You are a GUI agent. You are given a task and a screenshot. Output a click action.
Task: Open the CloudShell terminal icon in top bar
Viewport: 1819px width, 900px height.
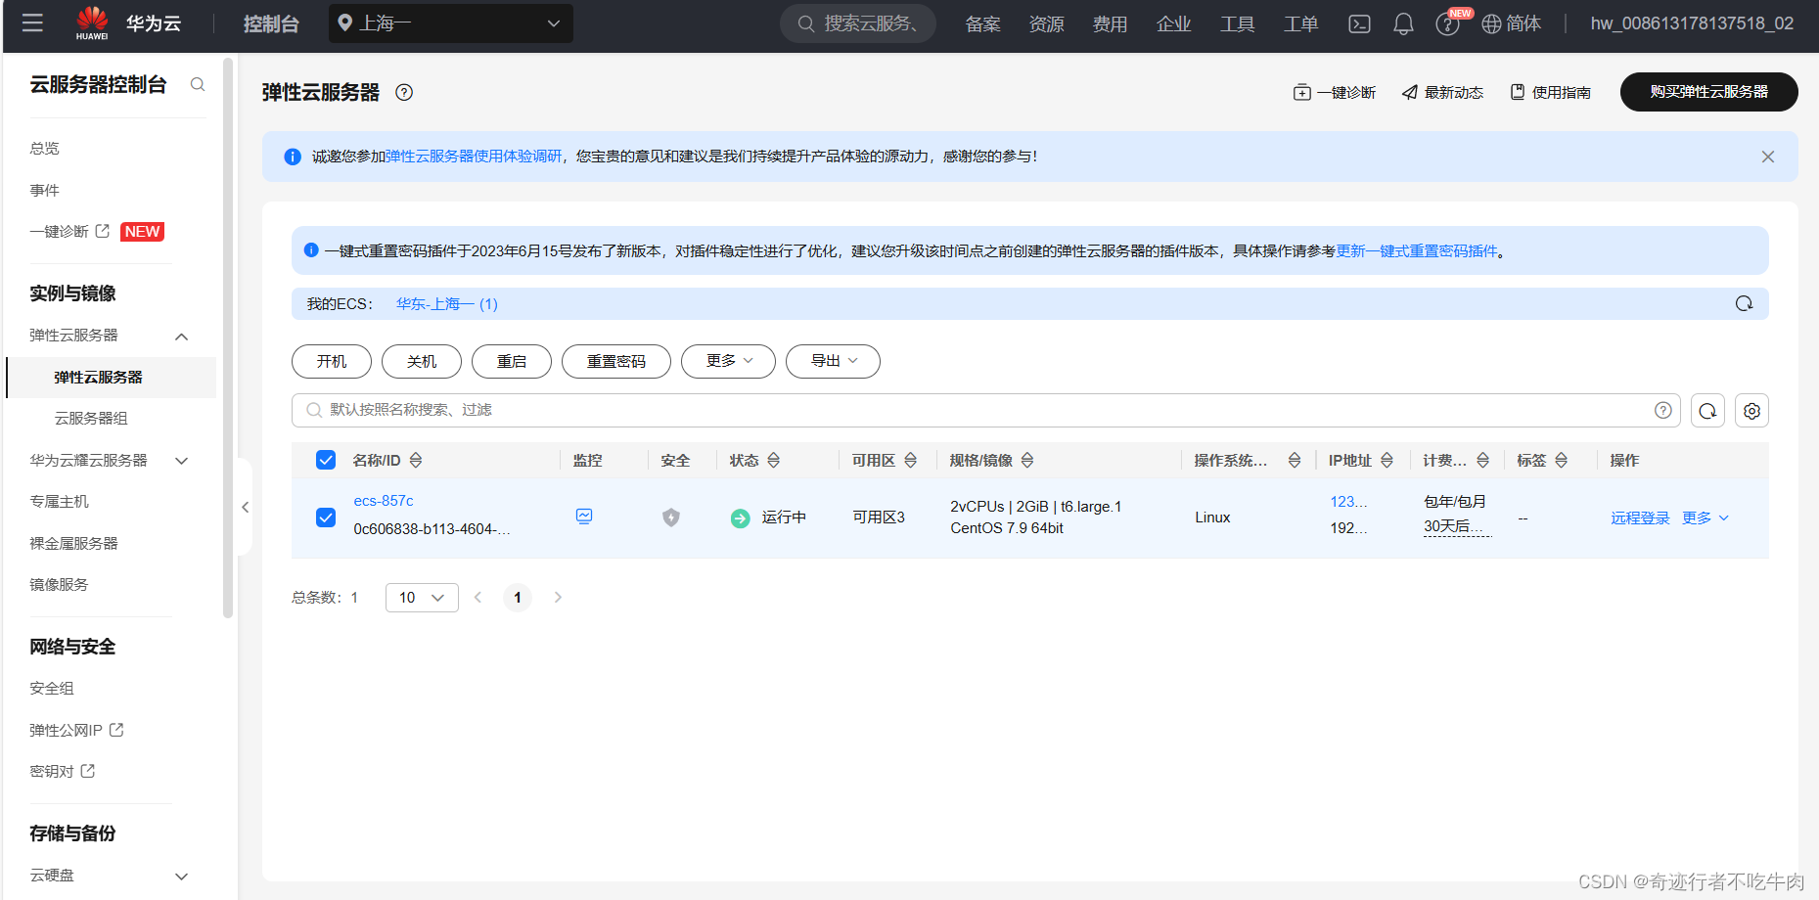pyautogui.click(x=1359, y=23)
